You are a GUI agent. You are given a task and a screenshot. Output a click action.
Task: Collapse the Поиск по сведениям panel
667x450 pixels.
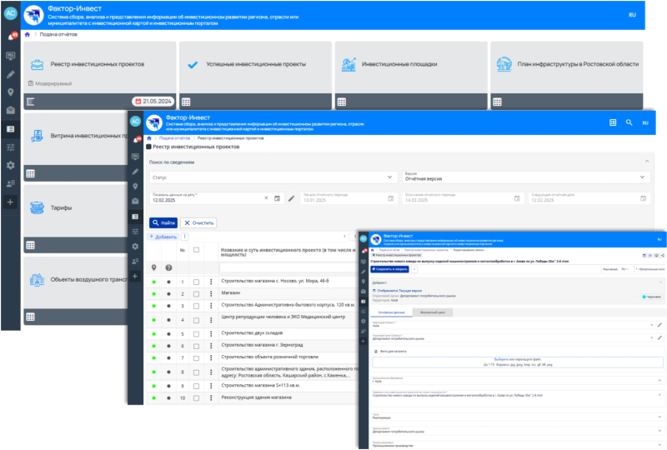pos(647,161)
